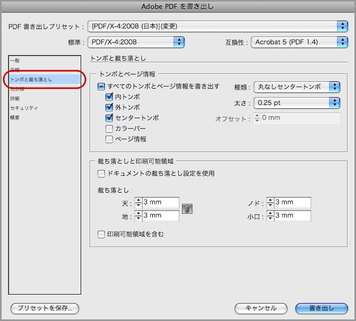The height and width of the screenshot is (321, 356).
Task: Open the PDF 書き出しプリセット dropdown
Action: pos(218,26)
